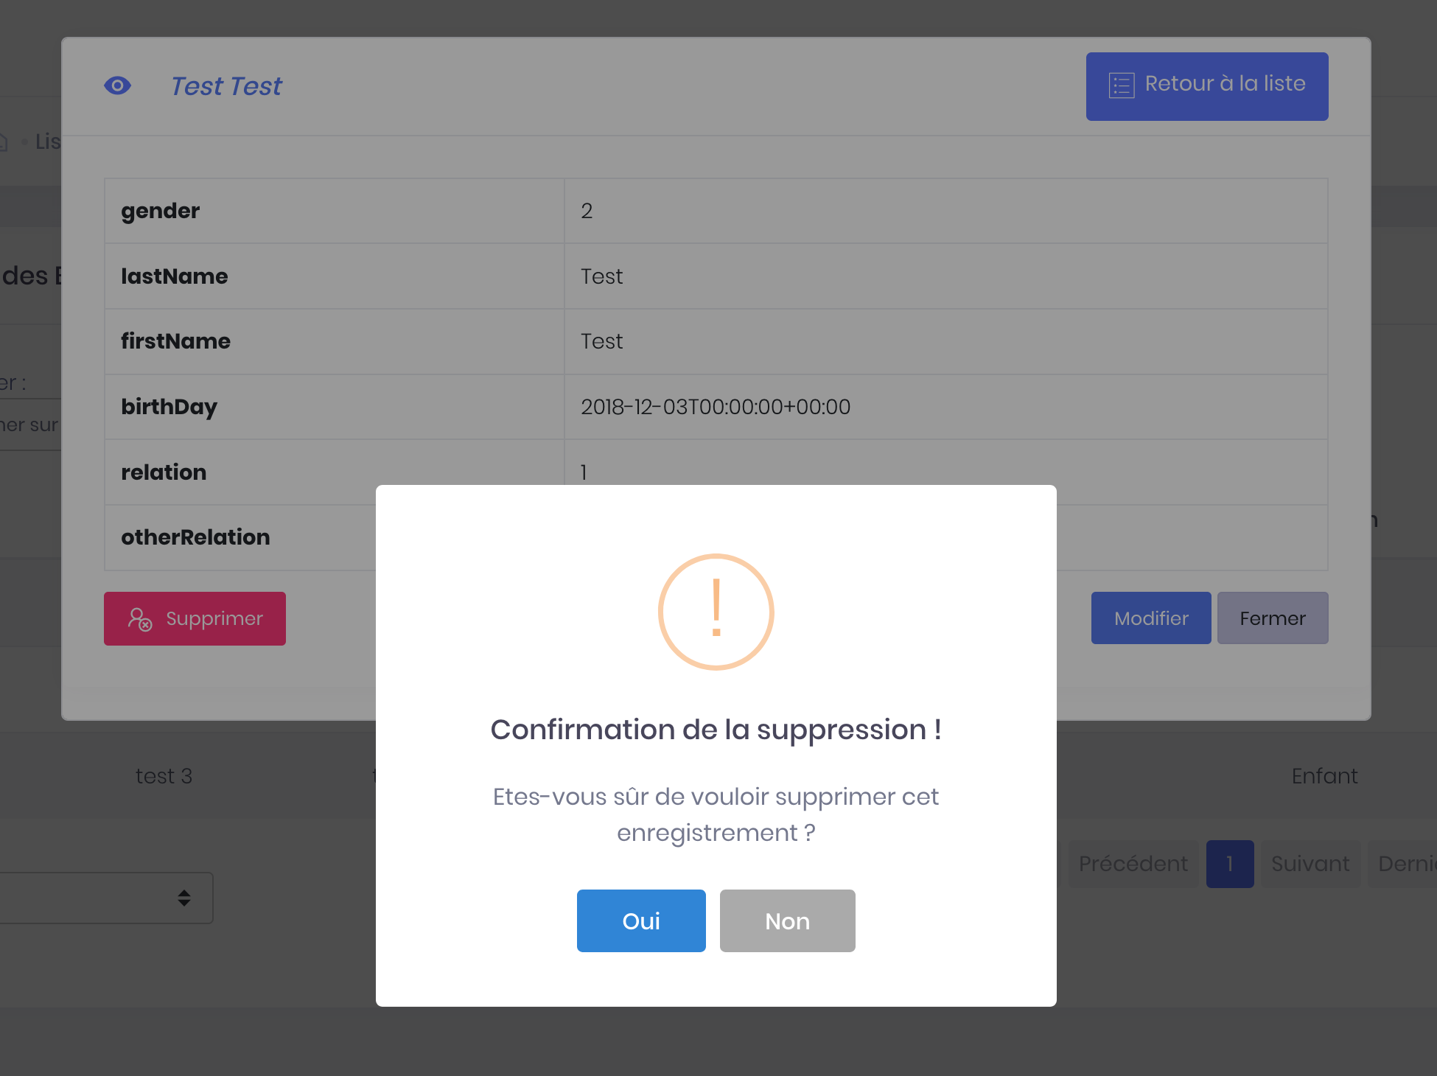The height and width of the screenshot is (1076, 1437).
Task: Select the test 3 table row
Action: point(164,776)
